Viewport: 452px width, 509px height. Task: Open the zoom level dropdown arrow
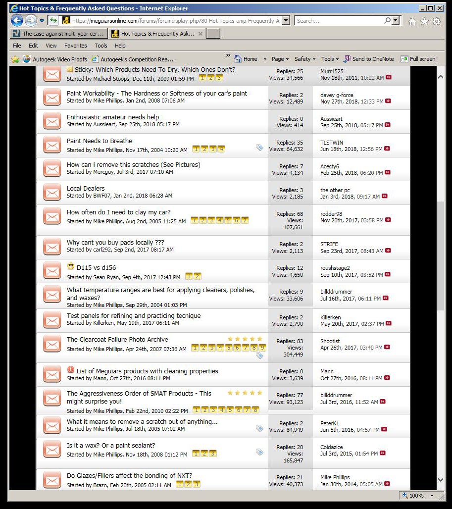click(432, 496)
